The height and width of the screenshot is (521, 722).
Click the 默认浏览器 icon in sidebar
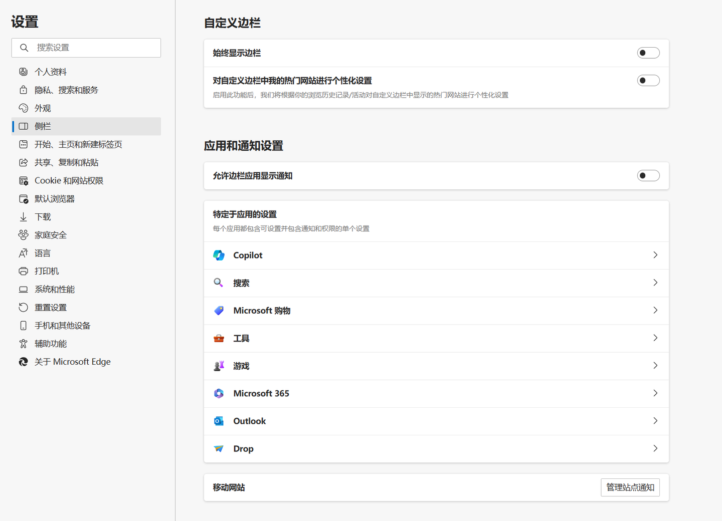click(24, 198)
